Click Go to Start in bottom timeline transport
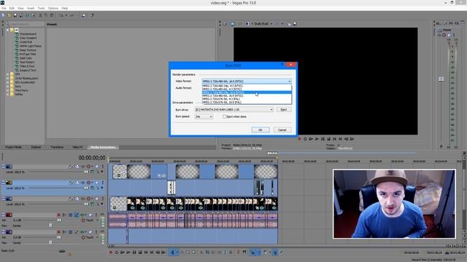This screenshot has height=262, width=467. click(146, 253)
